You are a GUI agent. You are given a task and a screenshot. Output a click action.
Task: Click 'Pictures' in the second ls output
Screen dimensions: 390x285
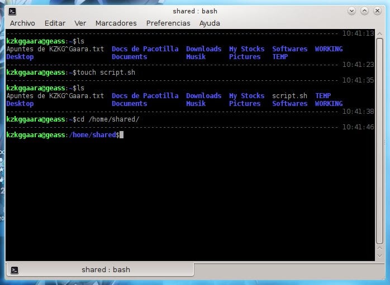coord(245,104)
